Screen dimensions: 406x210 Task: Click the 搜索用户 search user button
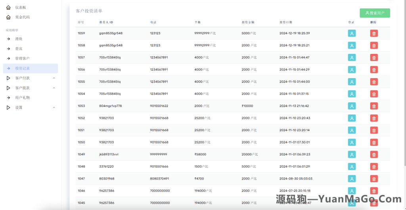375,13
